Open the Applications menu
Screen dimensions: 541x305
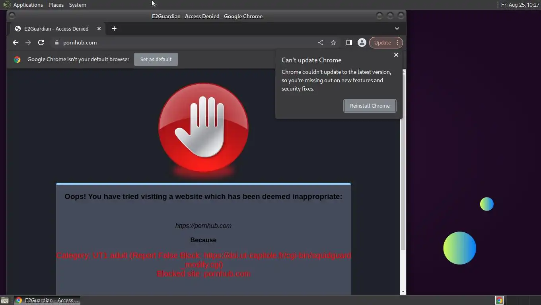28,5
